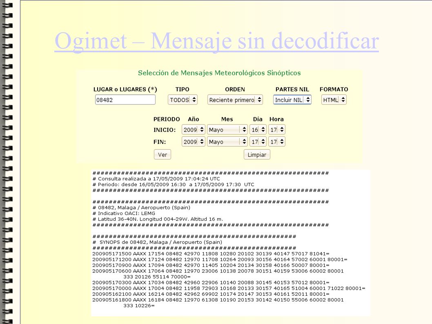
Task: Click the continuation line 333 20126 55114 70000=
Action: click(x=157, y=277)
